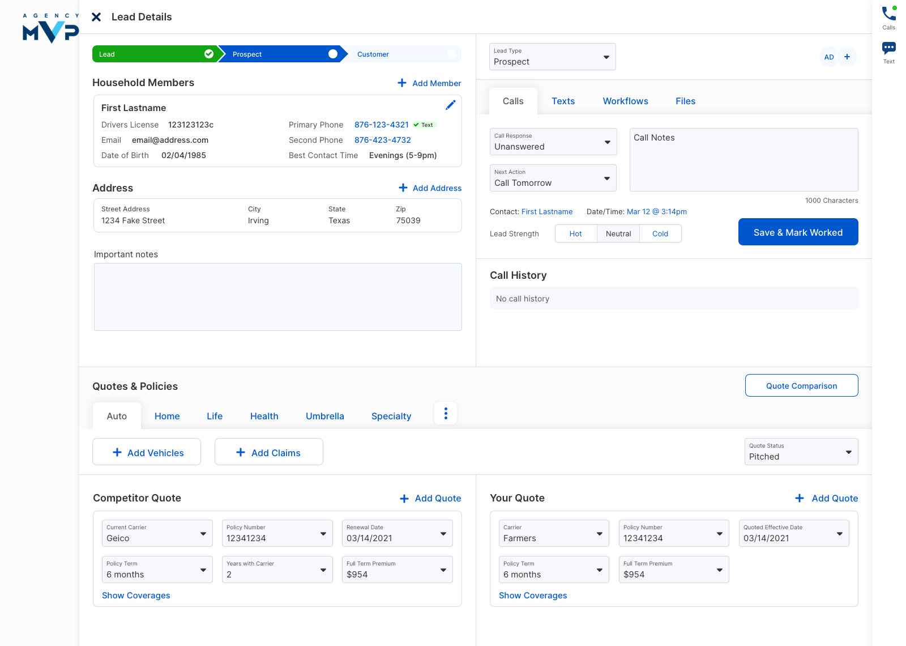
Task: Select the Umbrella quotes tab
Action: pyautogui.click(x=324, y=416)
